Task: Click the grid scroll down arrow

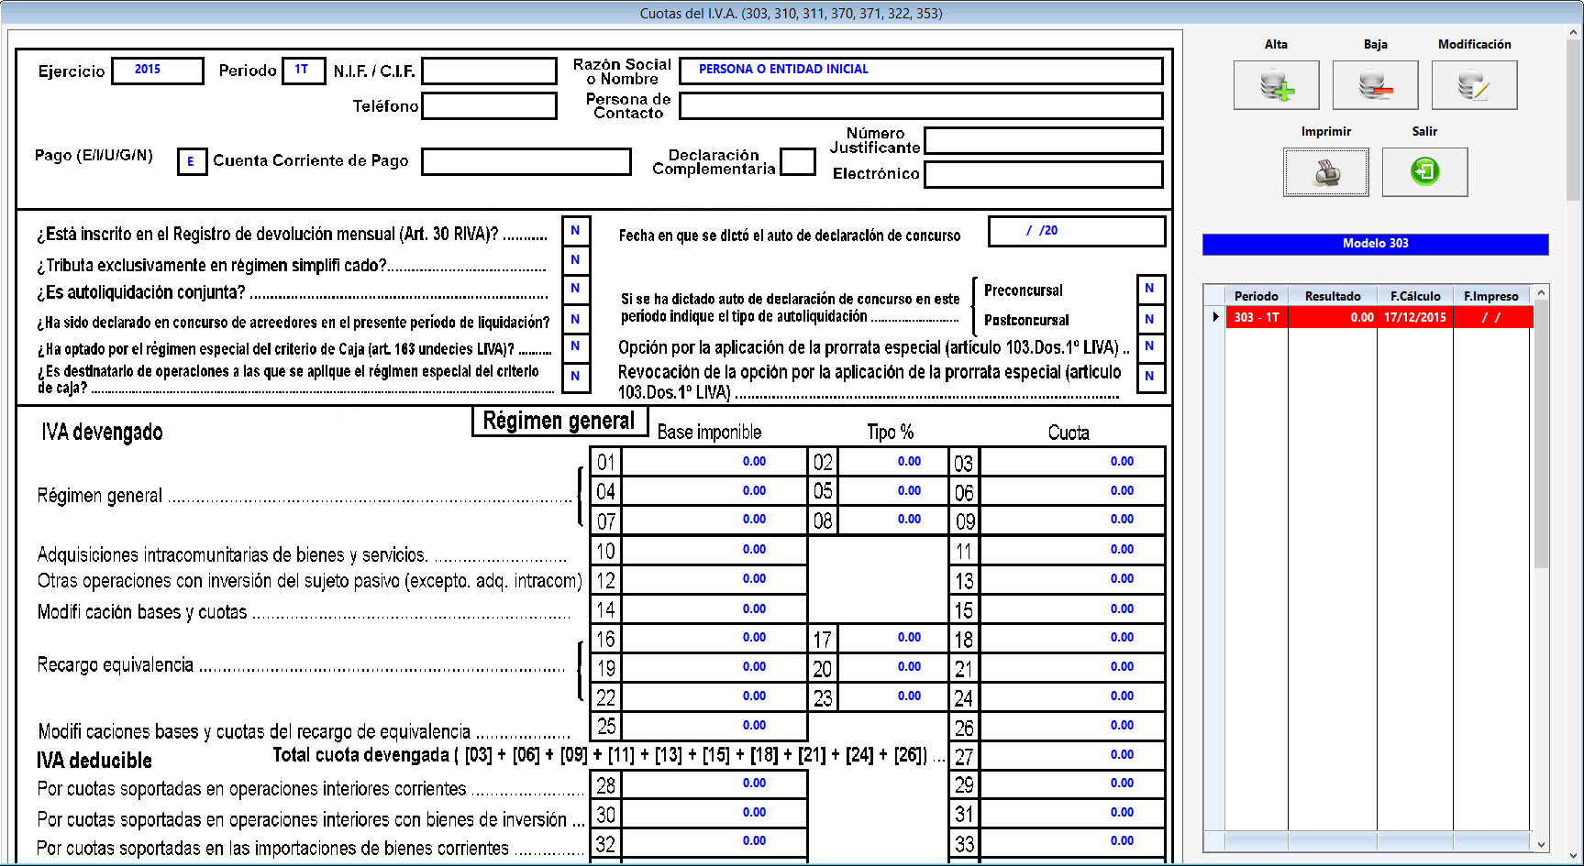Action: (x=1541, y=845)
